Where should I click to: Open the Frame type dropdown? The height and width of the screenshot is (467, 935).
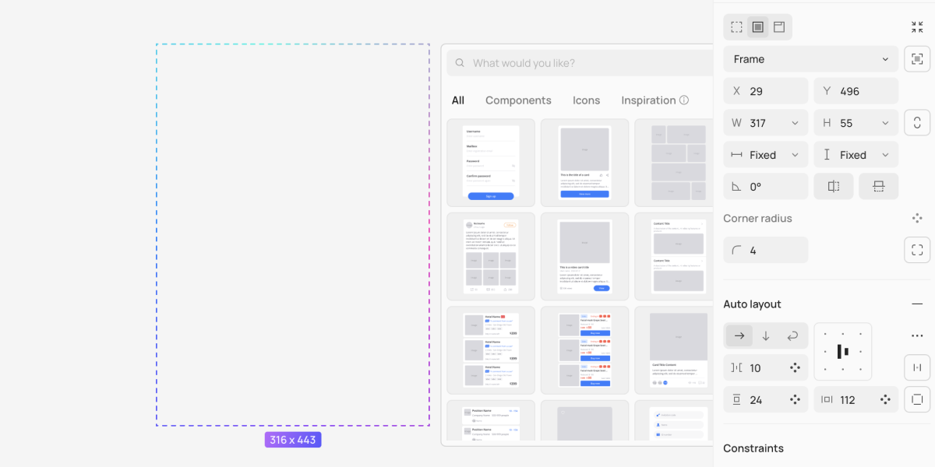[810, 59]
